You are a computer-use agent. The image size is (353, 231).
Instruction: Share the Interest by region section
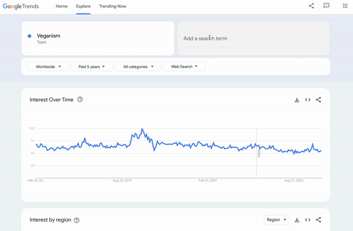click(x=318, y=220)
